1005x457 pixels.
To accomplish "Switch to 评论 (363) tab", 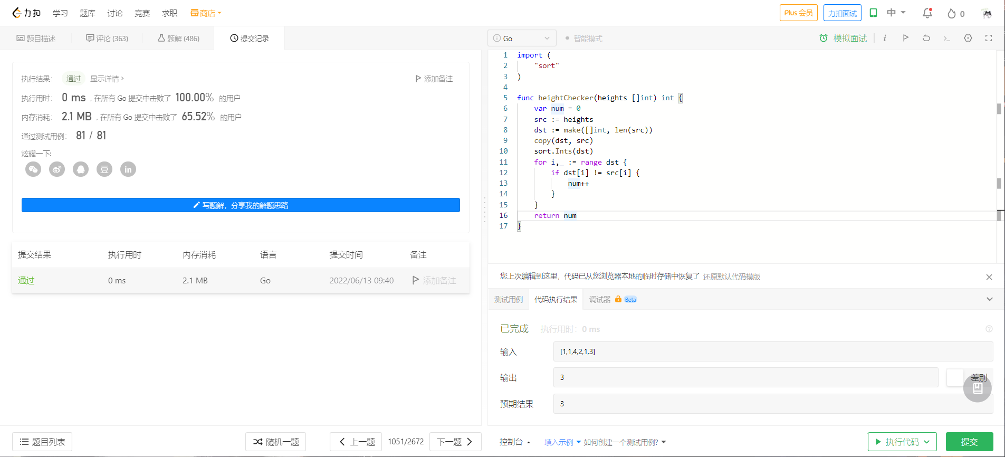I will 107,39.
